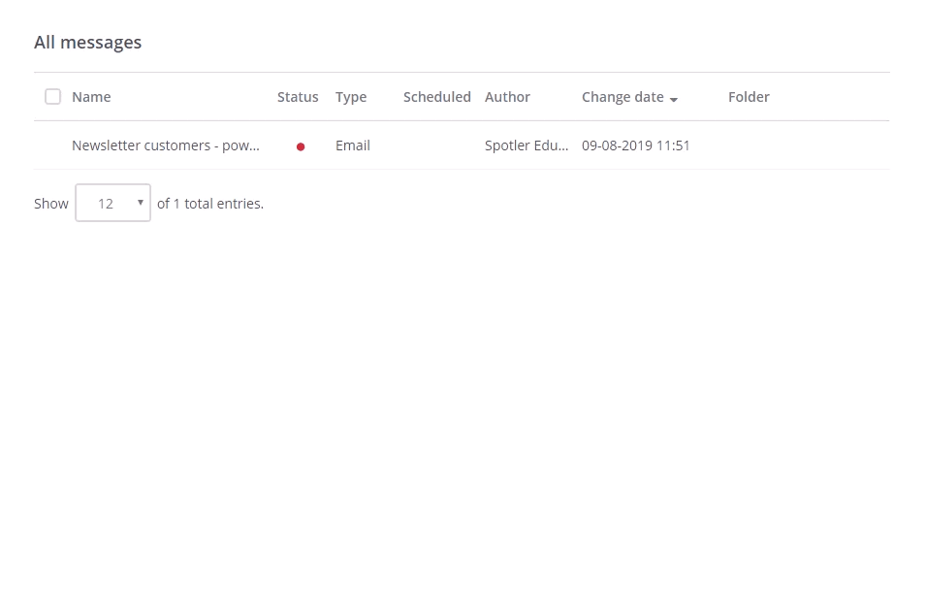Click the sort arrow beside Change date
Image resolution: width=926 pixels, height=613 pixels.
(674, 99)
